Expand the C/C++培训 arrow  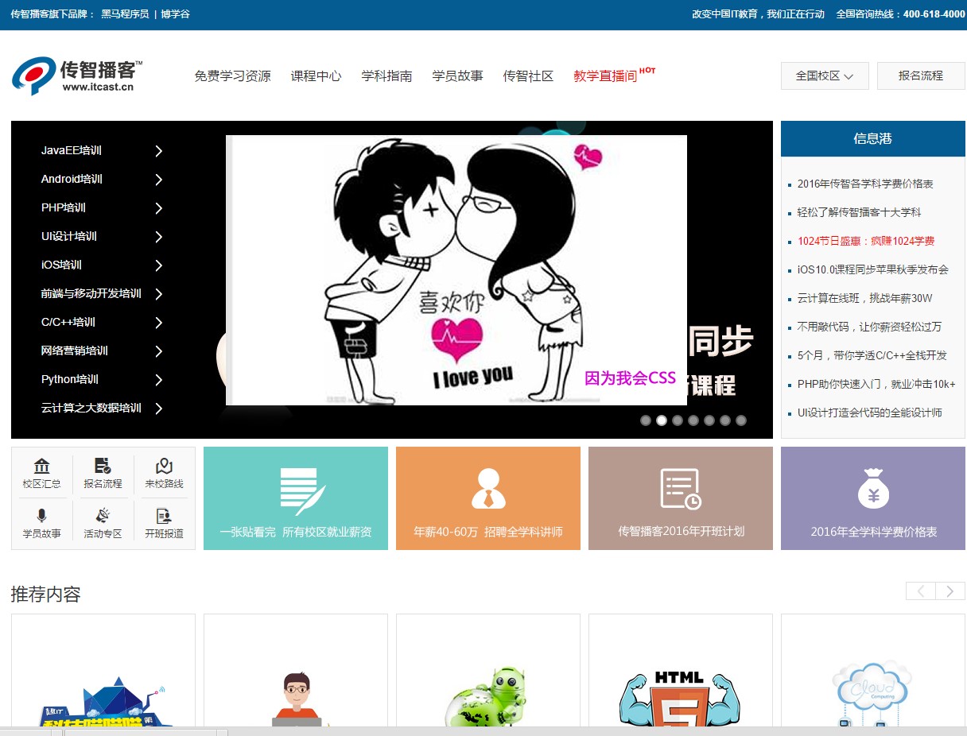tap(159, 323)
